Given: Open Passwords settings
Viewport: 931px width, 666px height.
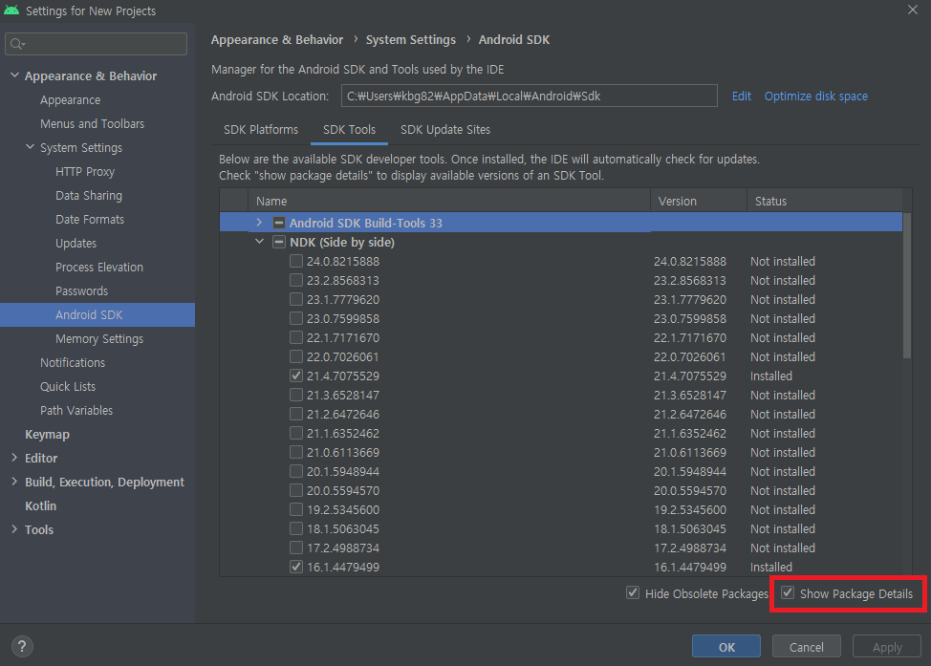Looking at the screenshot, I should (81, 290).
